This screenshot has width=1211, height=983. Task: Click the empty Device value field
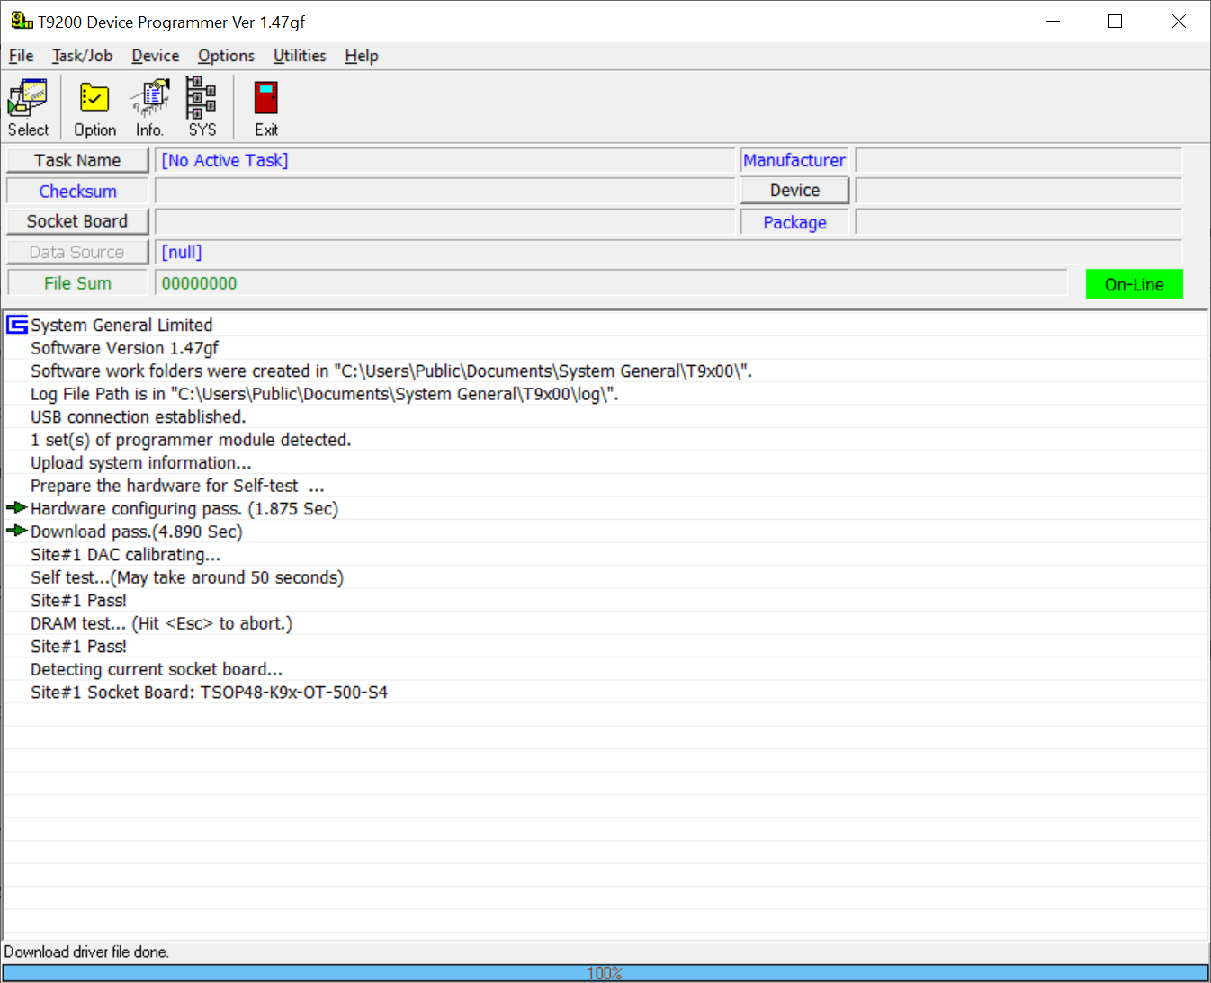click(1018, 191)
